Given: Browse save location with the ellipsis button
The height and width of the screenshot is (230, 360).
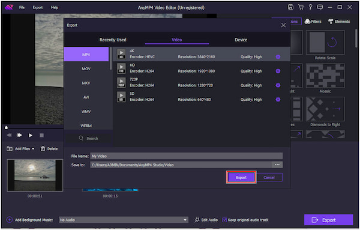Looking at the screenshot, I should (277, 165).
